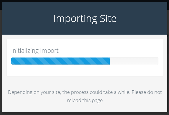
Task: Select the word Import in status text
Action: pos(49,51)
